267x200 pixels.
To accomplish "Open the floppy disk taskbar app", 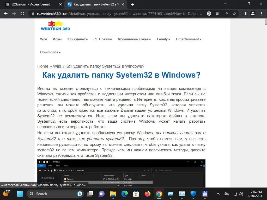I will pyautogui.click(x=205, y=194).
